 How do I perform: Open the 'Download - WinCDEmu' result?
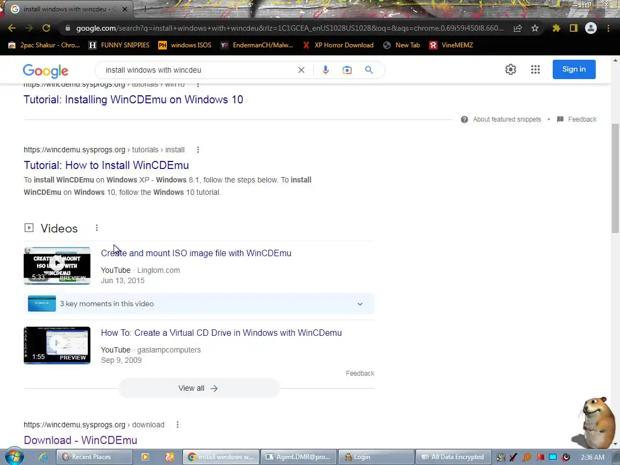[x=80, y=440]
